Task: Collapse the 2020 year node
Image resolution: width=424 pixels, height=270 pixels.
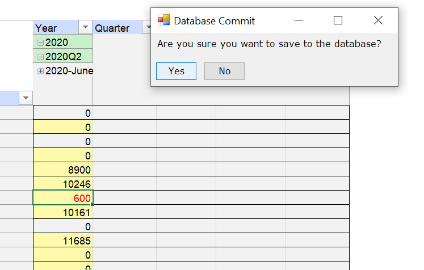Action: click(x=40, y=43)
